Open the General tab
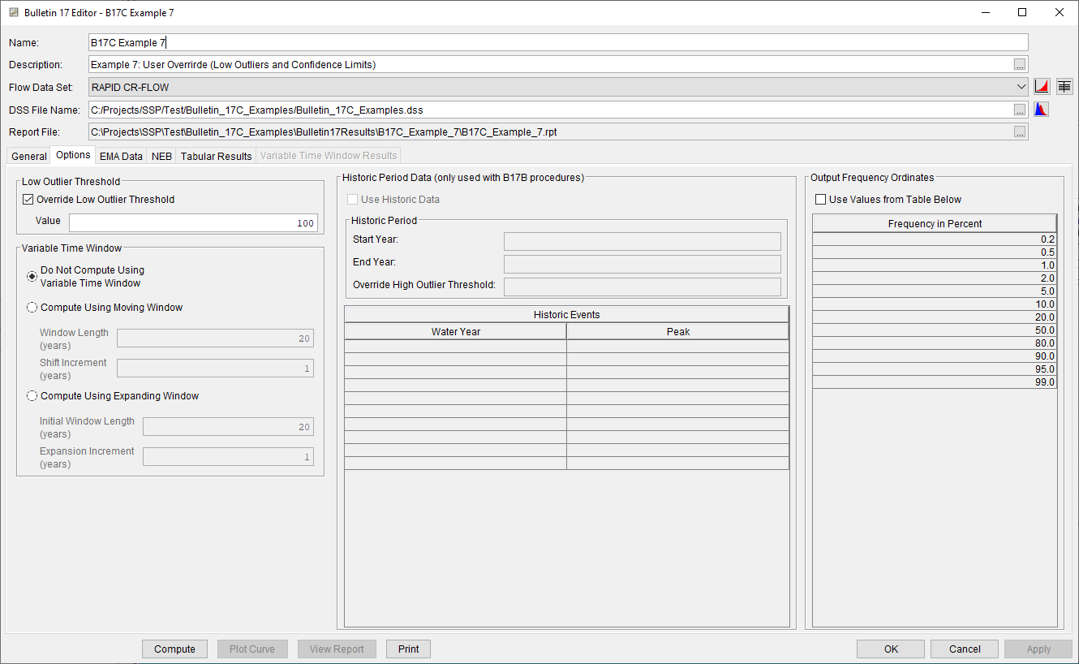 click(28, 155)
